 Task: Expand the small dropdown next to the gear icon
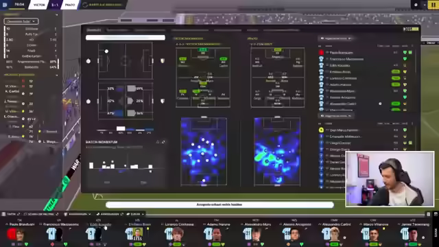click(424, 5)
